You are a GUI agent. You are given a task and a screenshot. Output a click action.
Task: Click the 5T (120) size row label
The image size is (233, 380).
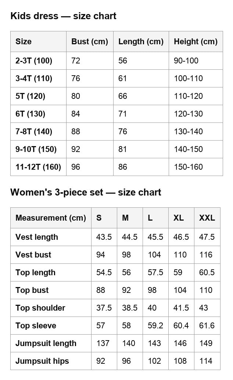(x=31, y=96)
